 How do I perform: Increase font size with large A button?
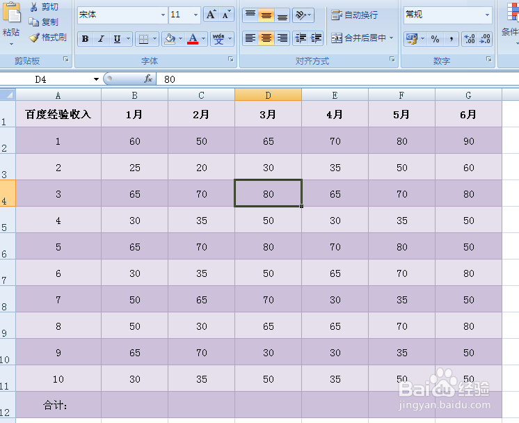211,15
